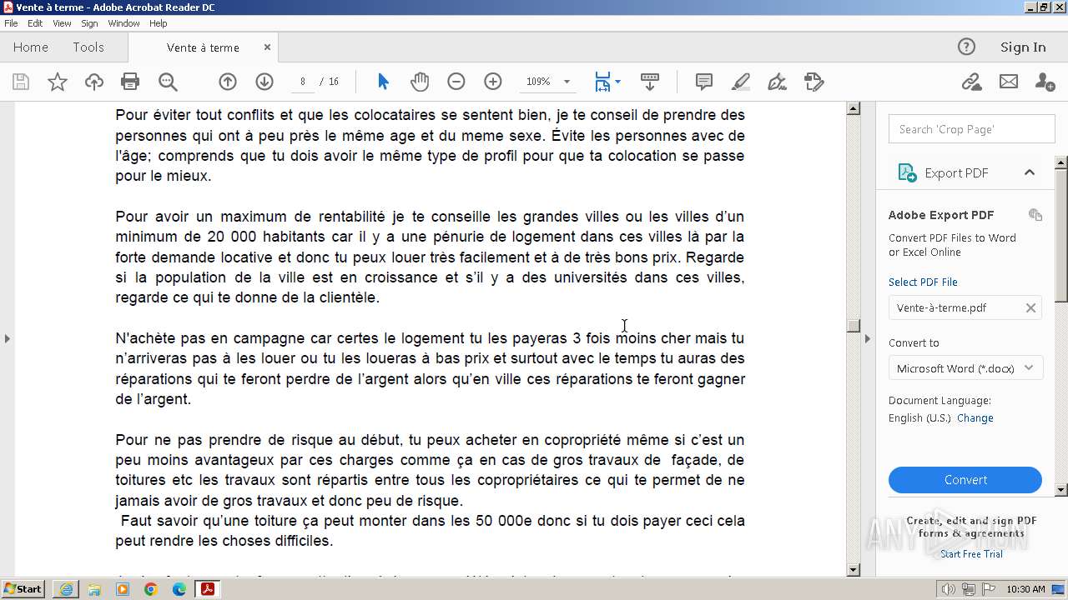Go to the previous page with the up arrow icon
Image resolution: width=1068 pixels, height=600 pixels.
point(228,82)
